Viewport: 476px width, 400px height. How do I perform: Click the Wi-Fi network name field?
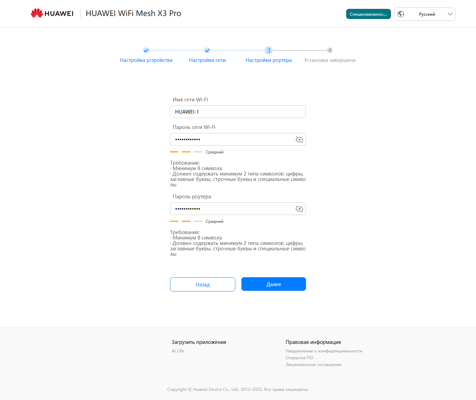pyautogui.click(x=238, y=112)
